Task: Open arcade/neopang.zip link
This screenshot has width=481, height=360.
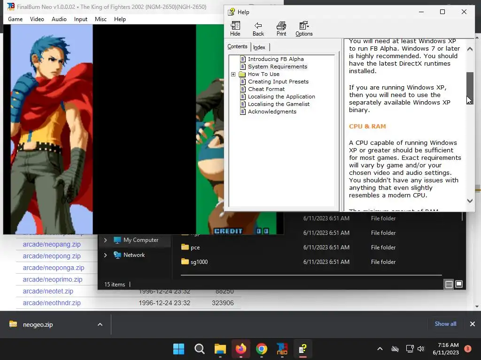Action: point(52,244)
